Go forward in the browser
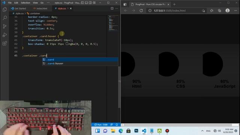The image size is (240, 135). [133, 10]
